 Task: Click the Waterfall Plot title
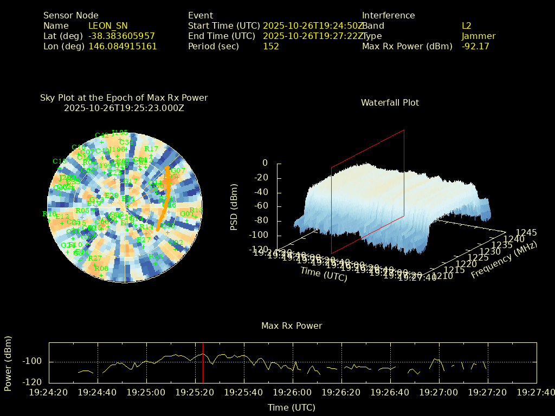coord(390,102)
